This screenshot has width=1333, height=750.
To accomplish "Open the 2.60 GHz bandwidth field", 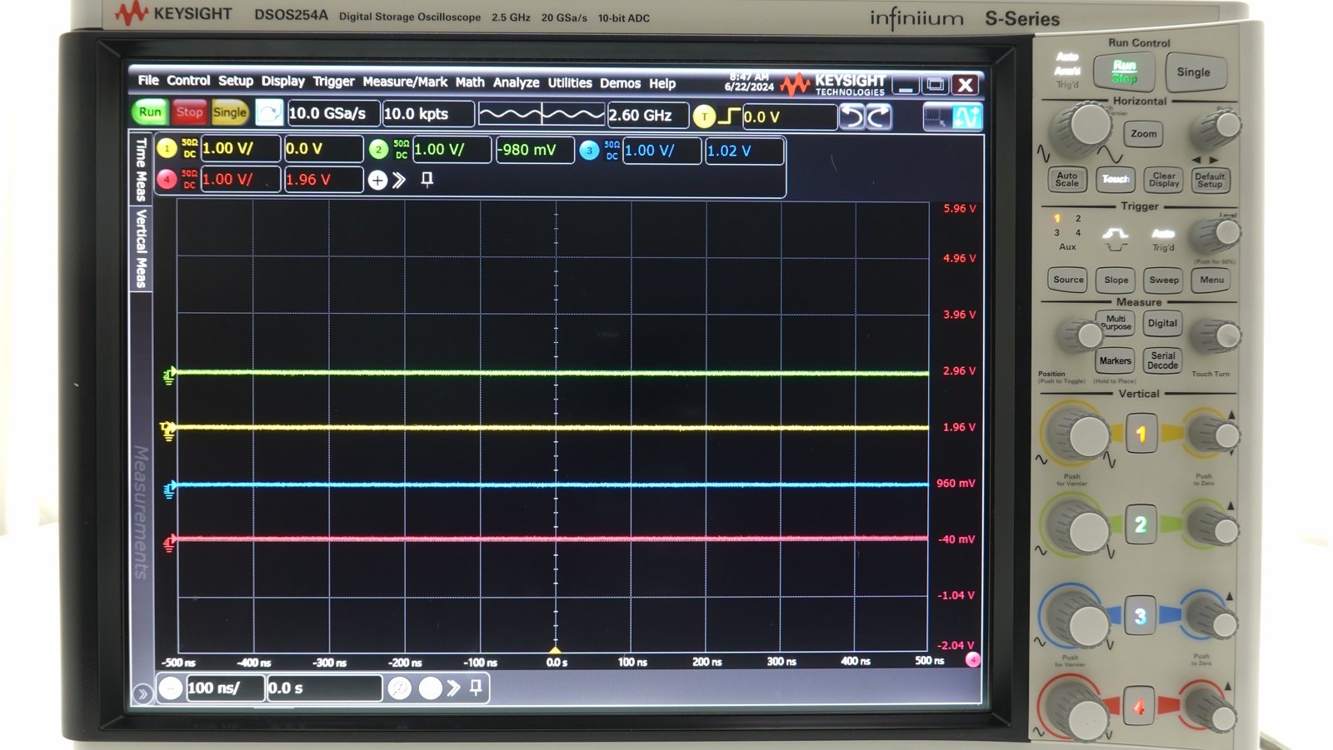I will (647, 115).
